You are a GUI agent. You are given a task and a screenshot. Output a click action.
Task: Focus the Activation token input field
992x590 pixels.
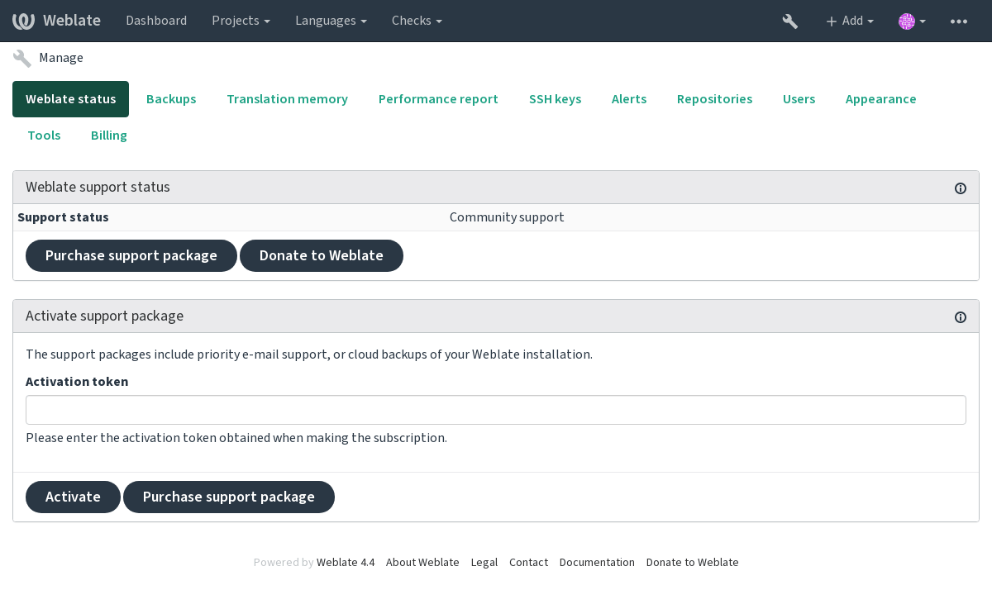(496, 410)
